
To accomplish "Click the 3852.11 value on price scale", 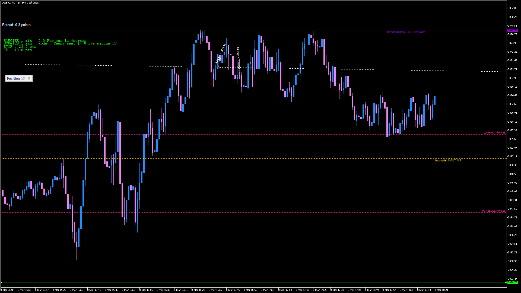I will (x=512, y=157).
